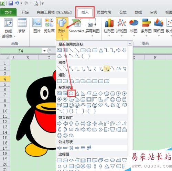Select the Donut shape
The width and height of the screenshot is (172, 171).
click(71, 105)
